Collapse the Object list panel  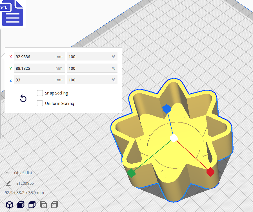point(8,173)
